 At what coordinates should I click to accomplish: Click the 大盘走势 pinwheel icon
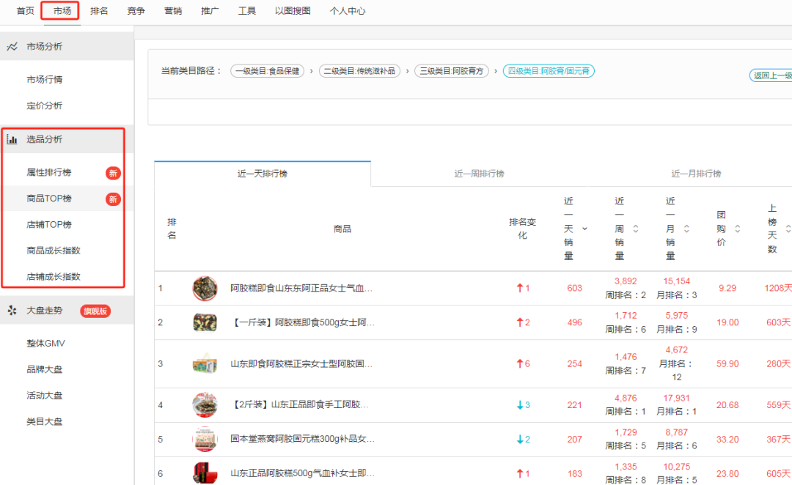tap(12, 310)
